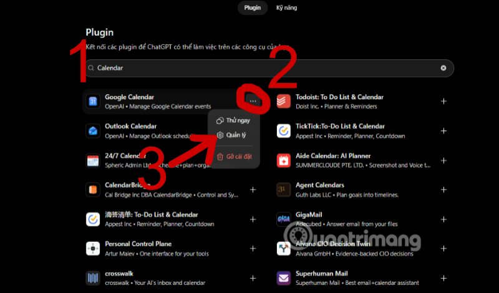
Task: Select Quản lý menu entry
Action: (234, 135)
